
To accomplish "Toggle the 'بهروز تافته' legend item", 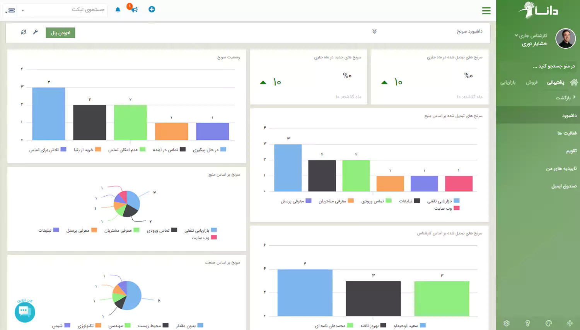I will [x=373, y=326].
